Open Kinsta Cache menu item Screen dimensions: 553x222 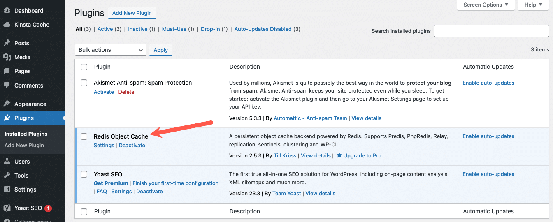pyautogui.click(x=32, y=25)
